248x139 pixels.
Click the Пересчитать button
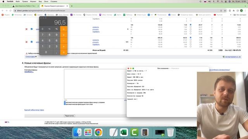click(x=70, y=116)
